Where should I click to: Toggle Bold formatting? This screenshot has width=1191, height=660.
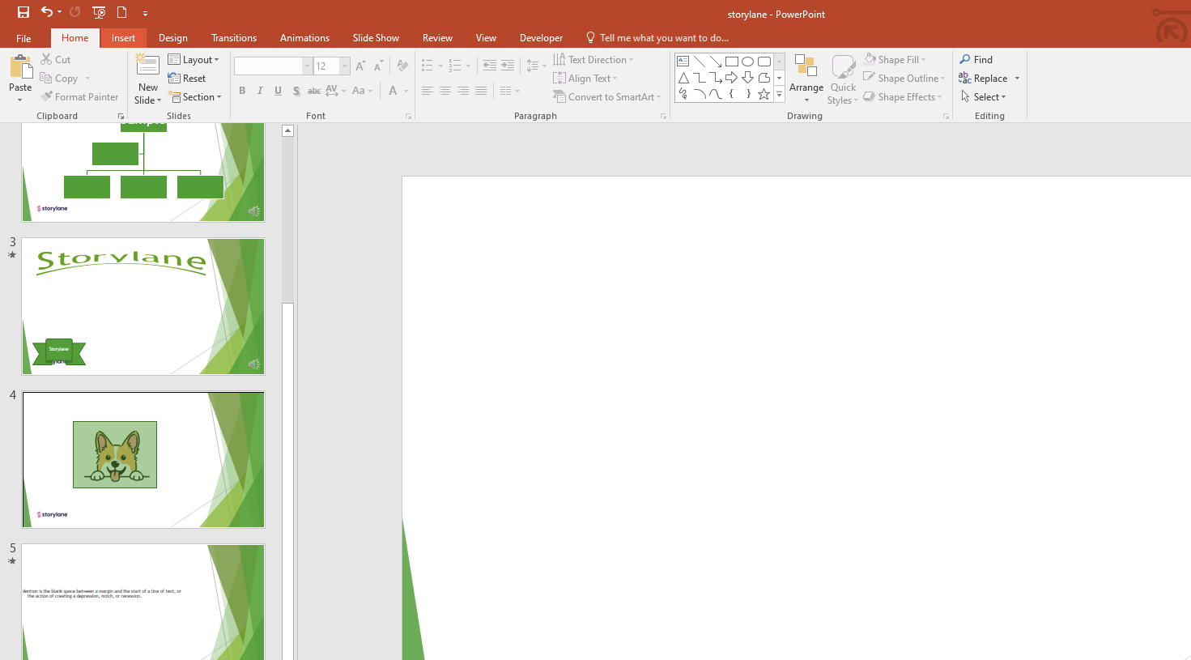(x=242, y=91)
